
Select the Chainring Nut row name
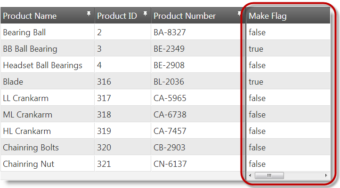[28, 164]
